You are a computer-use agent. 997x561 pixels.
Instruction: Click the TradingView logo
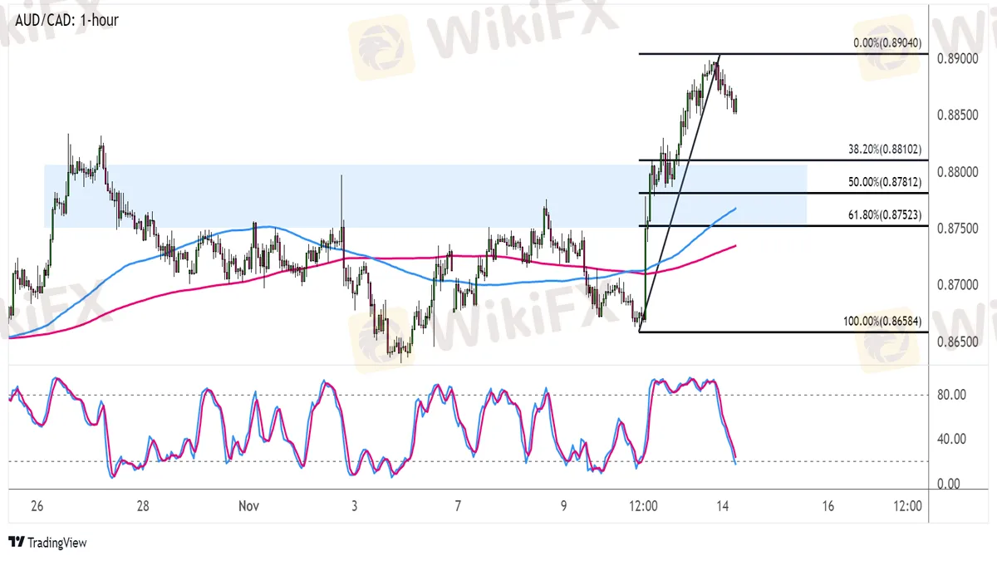[x=47, y=543]
